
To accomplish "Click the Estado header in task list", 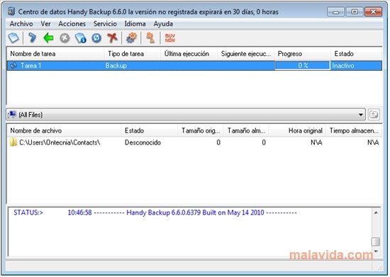I will point(357,54).
